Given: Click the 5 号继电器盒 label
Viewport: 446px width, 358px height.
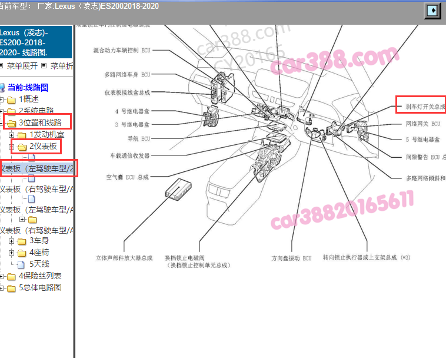Looking at the screenshot, I should point(422,140).
